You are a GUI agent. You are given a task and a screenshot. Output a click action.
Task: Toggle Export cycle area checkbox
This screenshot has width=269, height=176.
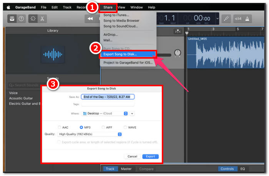coord(59,142)
